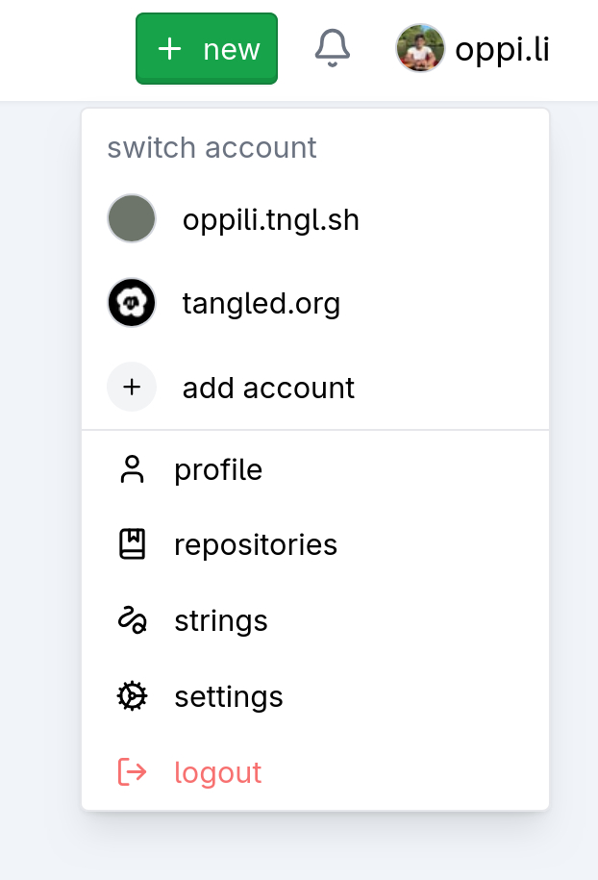Click the logout arrow icon
Viewport: 598px width, 880px height.
point(132,772)
